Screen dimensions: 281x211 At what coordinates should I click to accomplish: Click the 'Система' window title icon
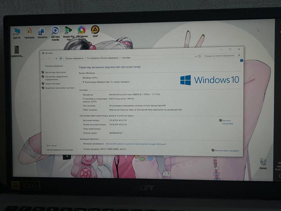(x=43, y=53)
